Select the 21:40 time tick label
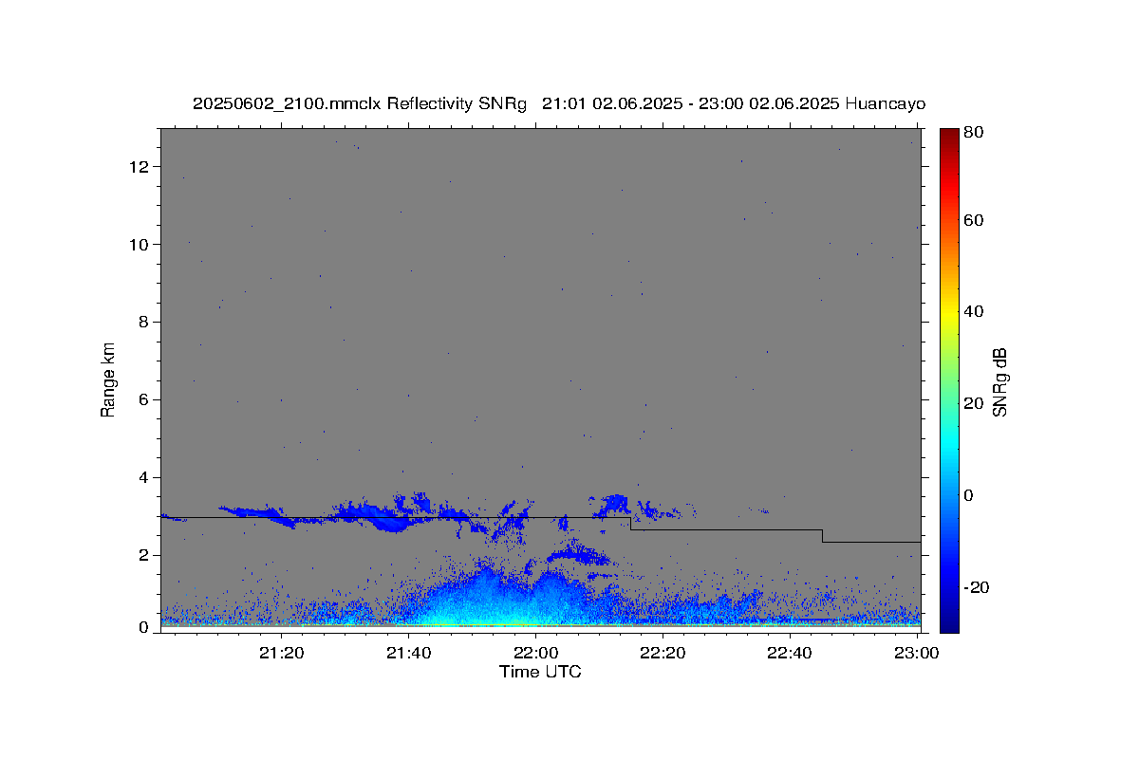Viewport: 1139px width, 759px height. pos(408,654)
